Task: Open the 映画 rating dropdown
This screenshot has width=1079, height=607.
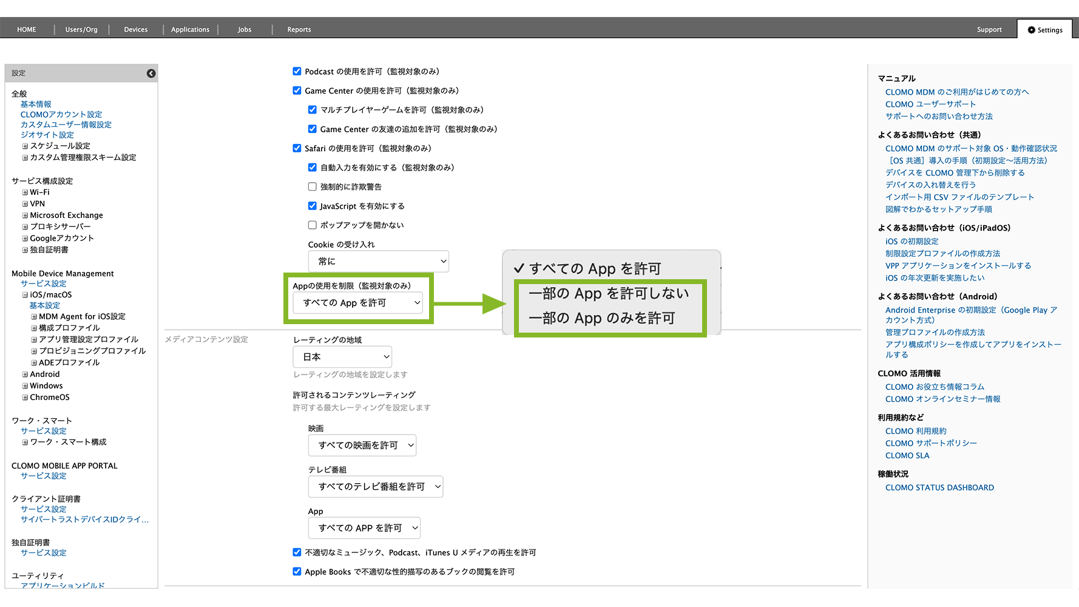Action: [362, 446]
